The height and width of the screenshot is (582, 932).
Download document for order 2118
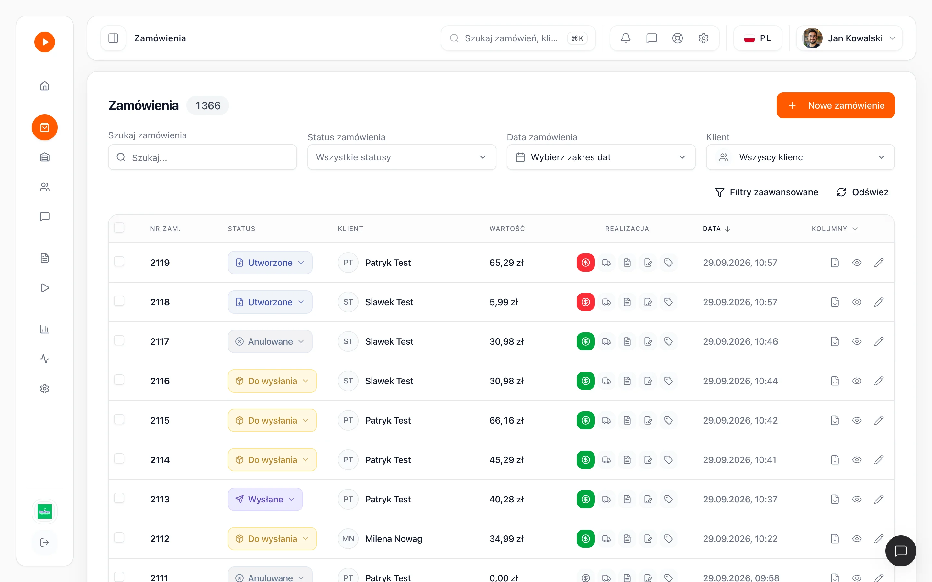(835, 302)
